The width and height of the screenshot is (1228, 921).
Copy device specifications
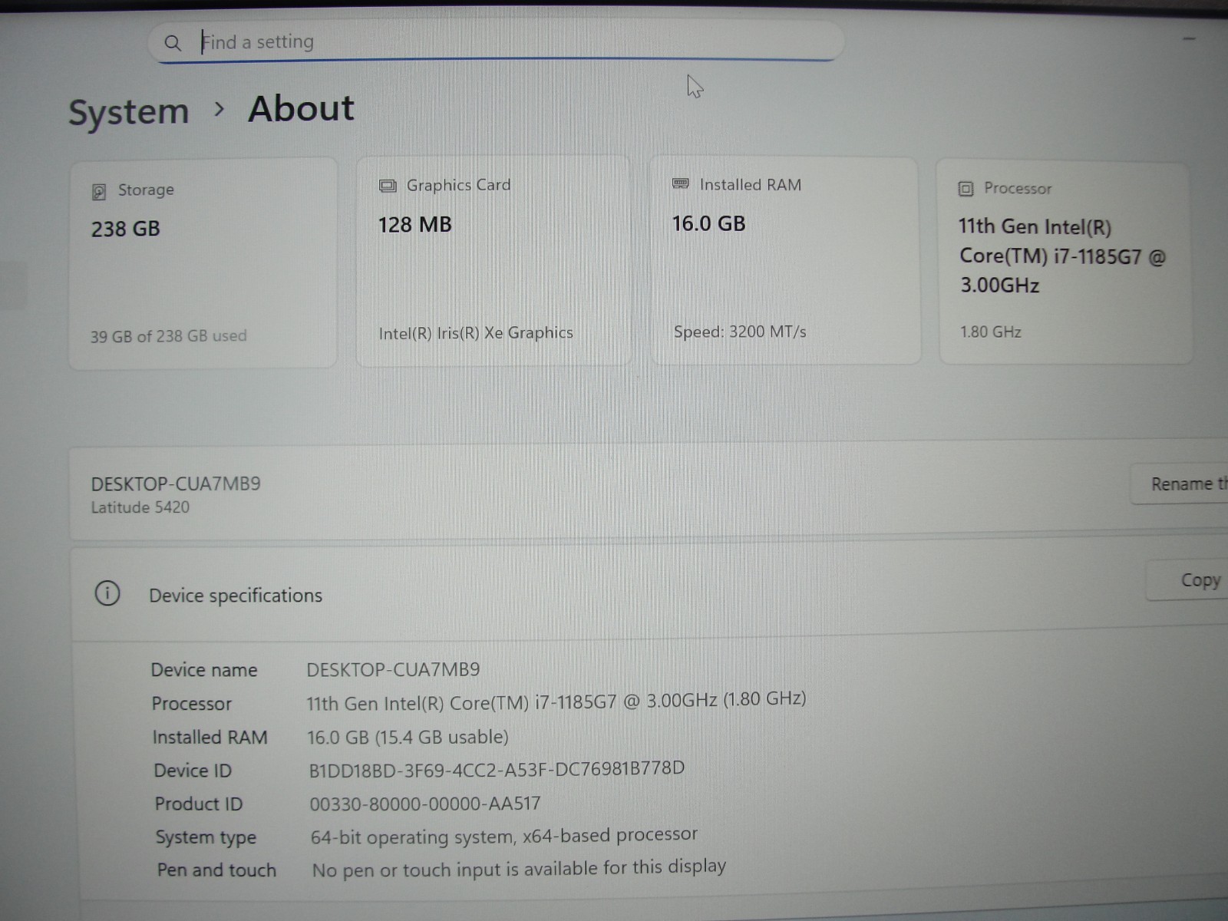tap(1187, 580)
